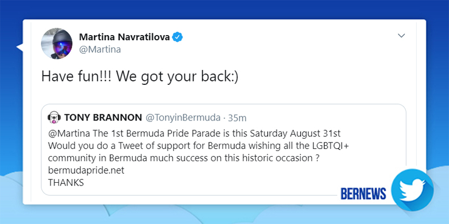
Task: Open Martina Navratilova's profile avatar
Action: 57,44
